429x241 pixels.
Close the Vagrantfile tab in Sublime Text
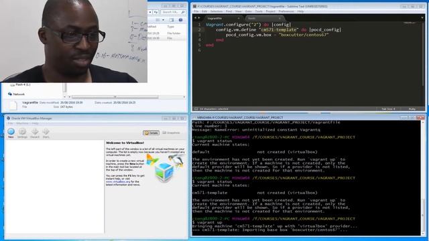coord(239,18)
